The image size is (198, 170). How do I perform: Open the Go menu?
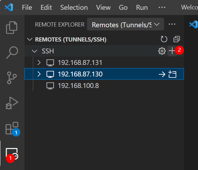pyautogui.click(x=123, y=7)
